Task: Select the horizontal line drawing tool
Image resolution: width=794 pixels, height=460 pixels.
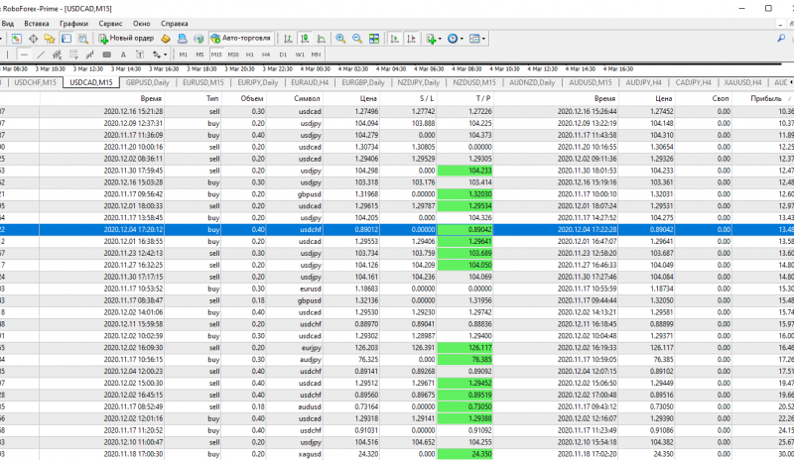Action: (x=24, y=55)
